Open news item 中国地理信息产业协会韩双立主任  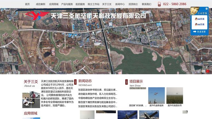click(x=98, y=98)
